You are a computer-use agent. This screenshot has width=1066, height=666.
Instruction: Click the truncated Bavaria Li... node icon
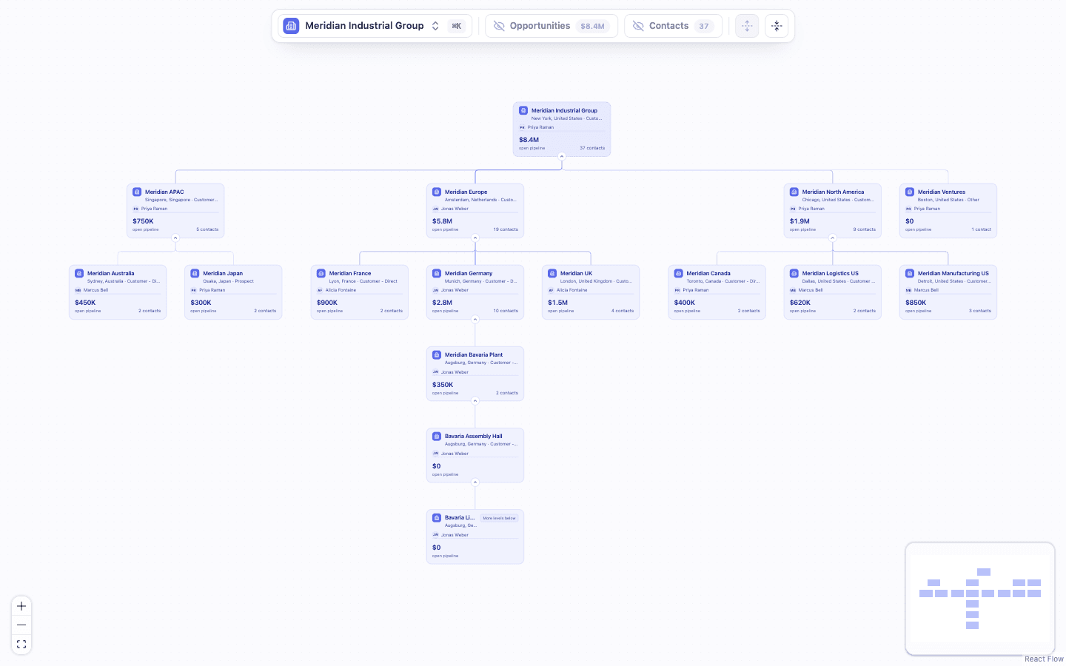[x=437, y=517]
